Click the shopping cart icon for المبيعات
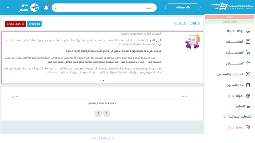 [248, 52]
